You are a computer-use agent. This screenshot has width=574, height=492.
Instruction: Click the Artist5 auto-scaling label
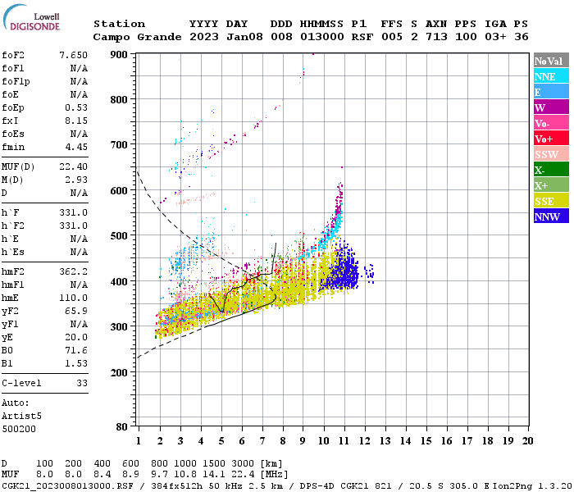tap(21, 417)
